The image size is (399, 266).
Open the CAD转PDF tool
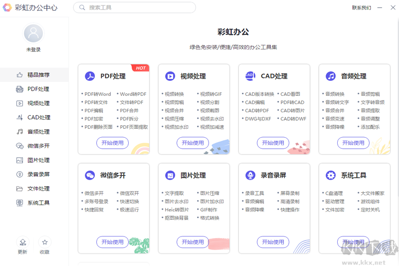pyautogui.click(x=257, y=110)
